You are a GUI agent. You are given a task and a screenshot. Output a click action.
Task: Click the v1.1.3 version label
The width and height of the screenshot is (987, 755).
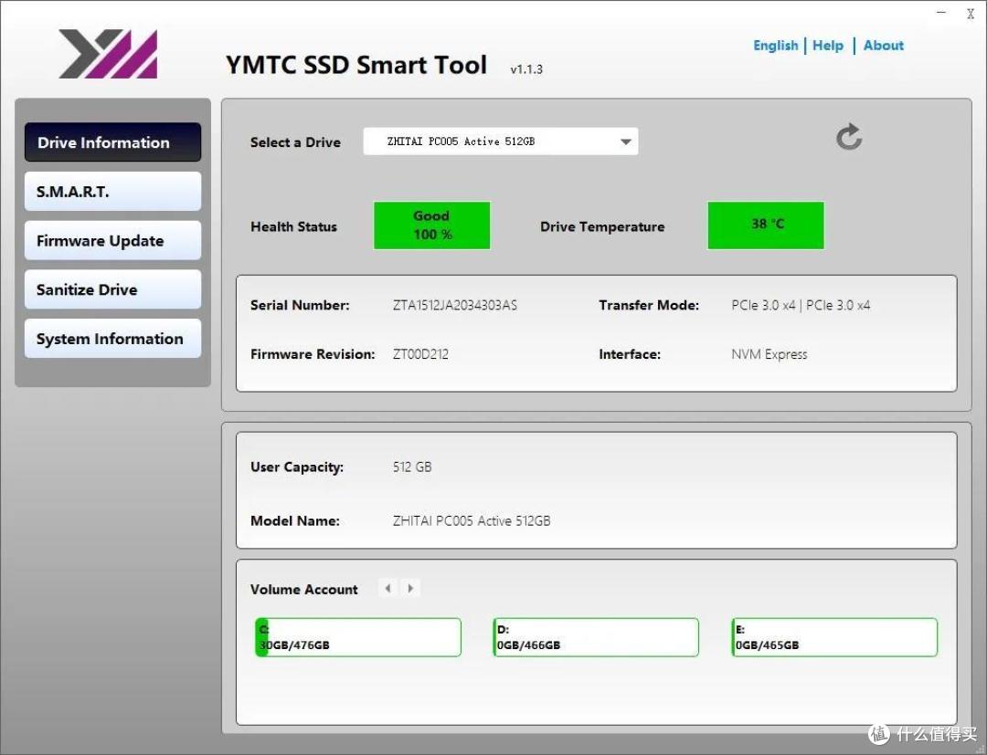point(526,69)
